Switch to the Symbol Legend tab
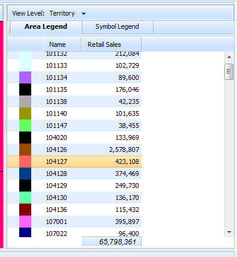Viewport: 237px width, 257px height. (x=117, y=27)
